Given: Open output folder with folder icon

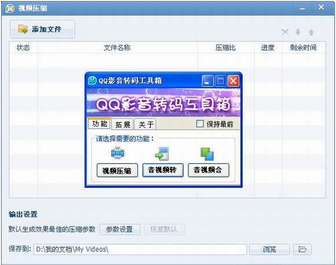Looking at the screenshot, I should tap(302, 249).
